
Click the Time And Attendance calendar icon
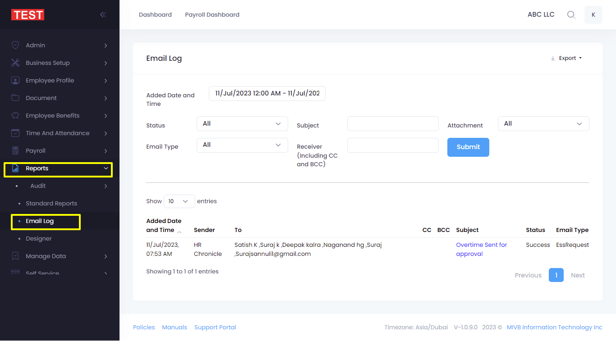pos(15,133)
